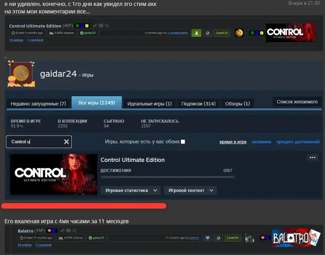Click 'НЕ ЗАПУСКАЛОСЬ 2157' statistic

pyautogui.click(x=160, y=123)
